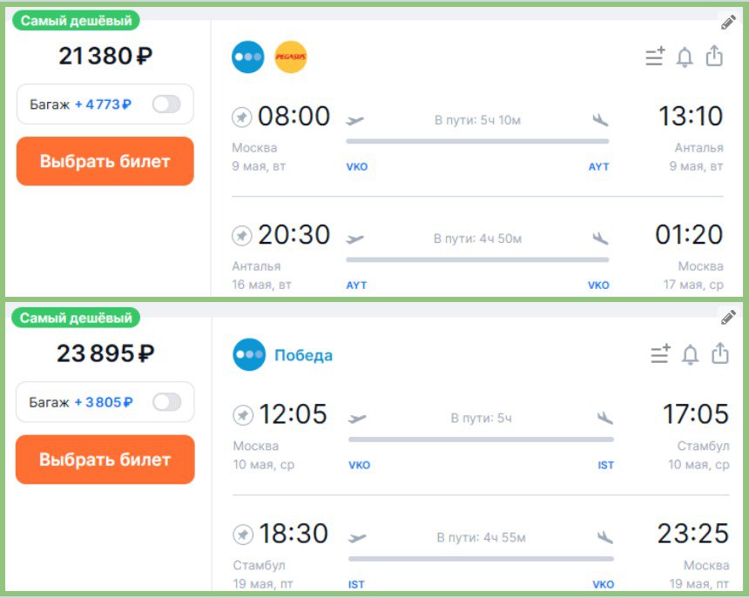Screen dimensions: 749x598
Task: Click the bell alert icon on Istanbul ticket
Action: (x=690, y=355)
